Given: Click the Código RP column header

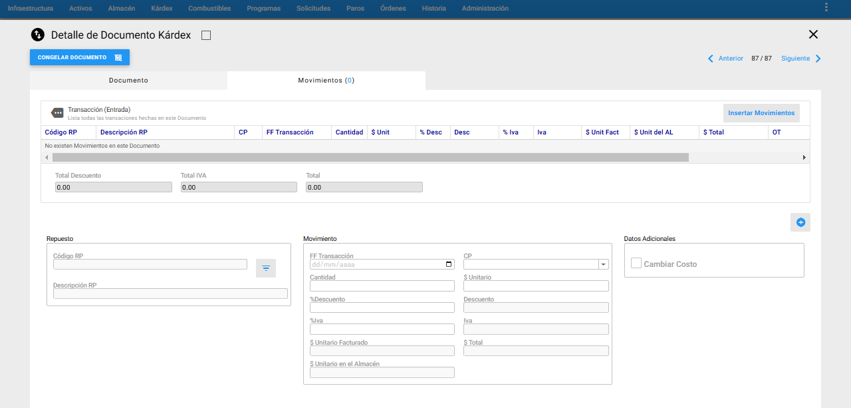Looking at the screenshot, I should click(x=68, y=132).
